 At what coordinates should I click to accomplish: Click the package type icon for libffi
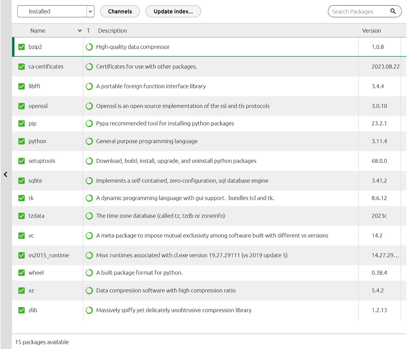(x=89, y=86)
